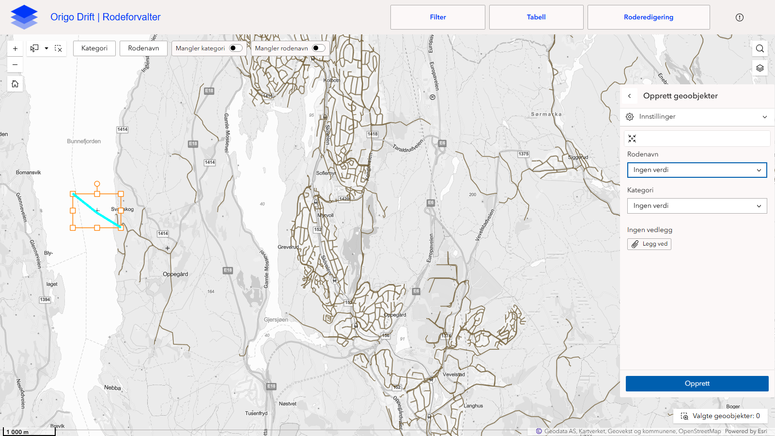
Task: Click the Powered by Esri link
Action: pos(746,431)
